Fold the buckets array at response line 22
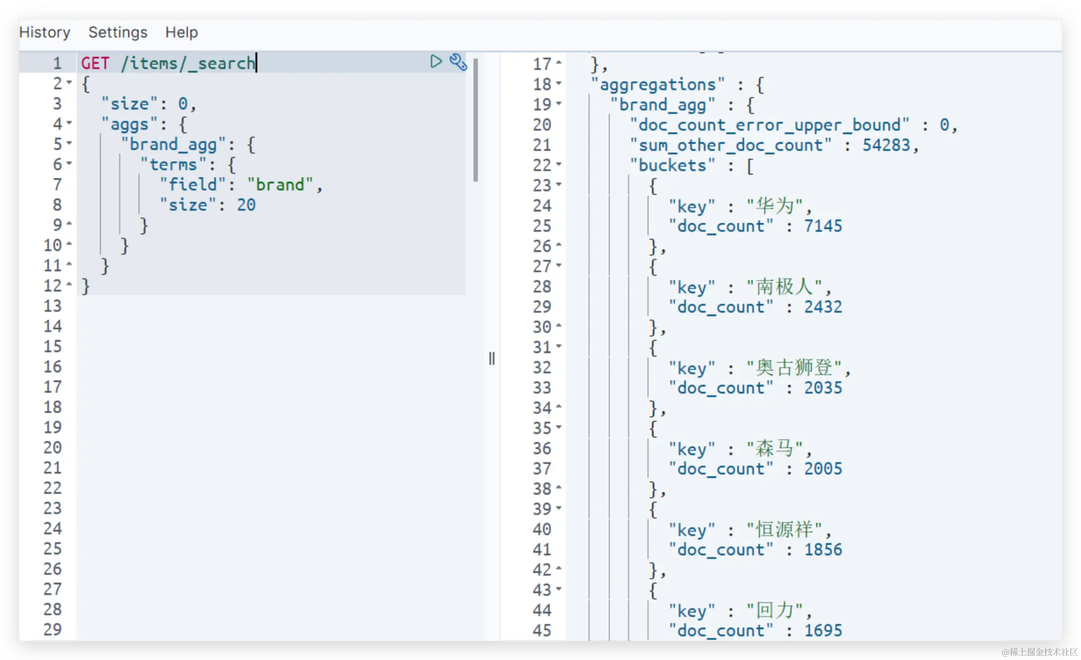Screen dimensions: 1081x660 [x=559, y=165]
